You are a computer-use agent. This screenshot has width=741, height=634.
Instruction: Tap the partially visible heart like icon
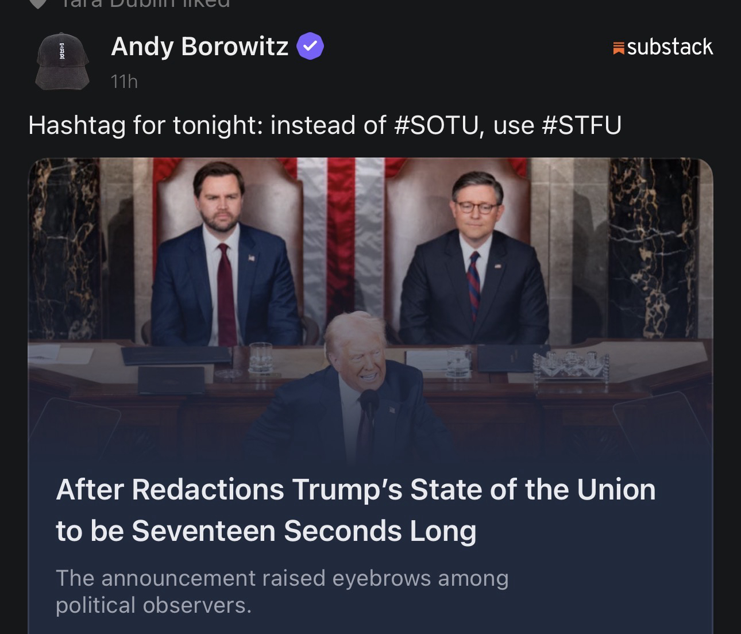38,3
